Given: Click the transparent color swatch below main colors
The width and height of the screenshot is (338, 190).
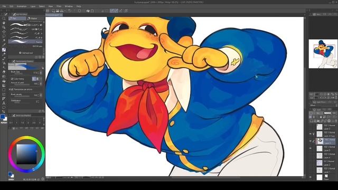Looking at the screenshot, I should 4,122.
